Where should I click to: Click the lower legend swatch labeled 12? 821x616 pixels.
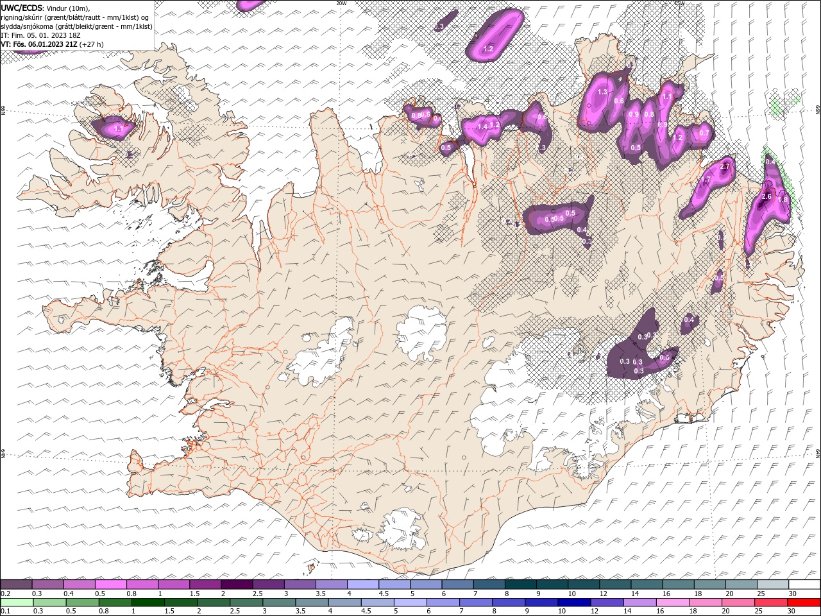pos(607,603)
